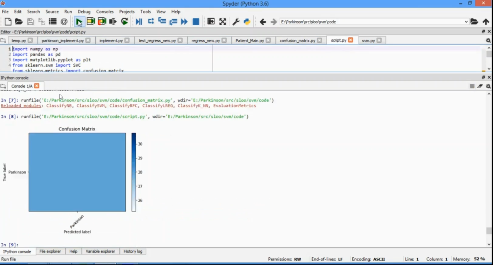
Task: Browse tabs using the editor folder button
Action: (3, 40)
